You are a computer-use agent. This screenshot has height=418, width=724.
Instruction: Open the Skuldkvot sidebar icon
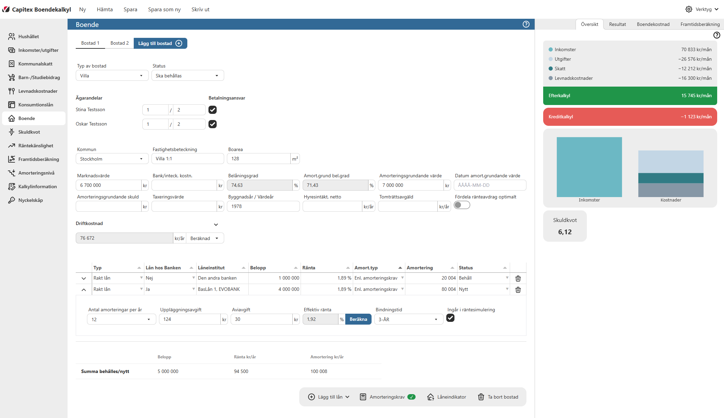pos(12,132)
